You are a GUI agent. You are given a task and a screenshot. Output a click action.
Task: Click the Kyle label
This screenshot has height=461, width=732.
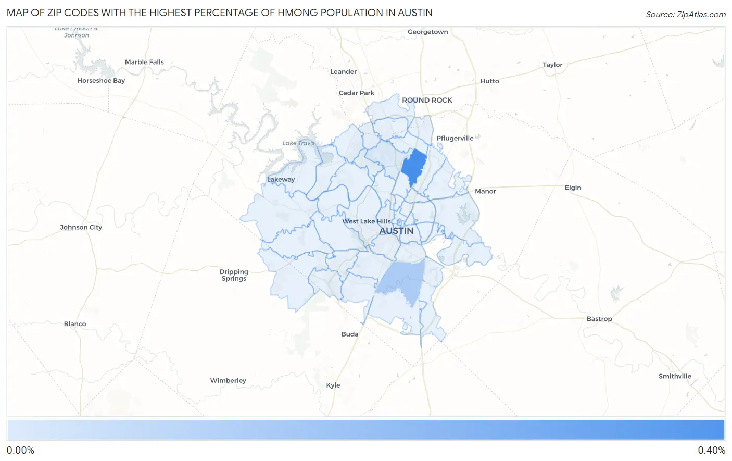(x=333, y=385)
